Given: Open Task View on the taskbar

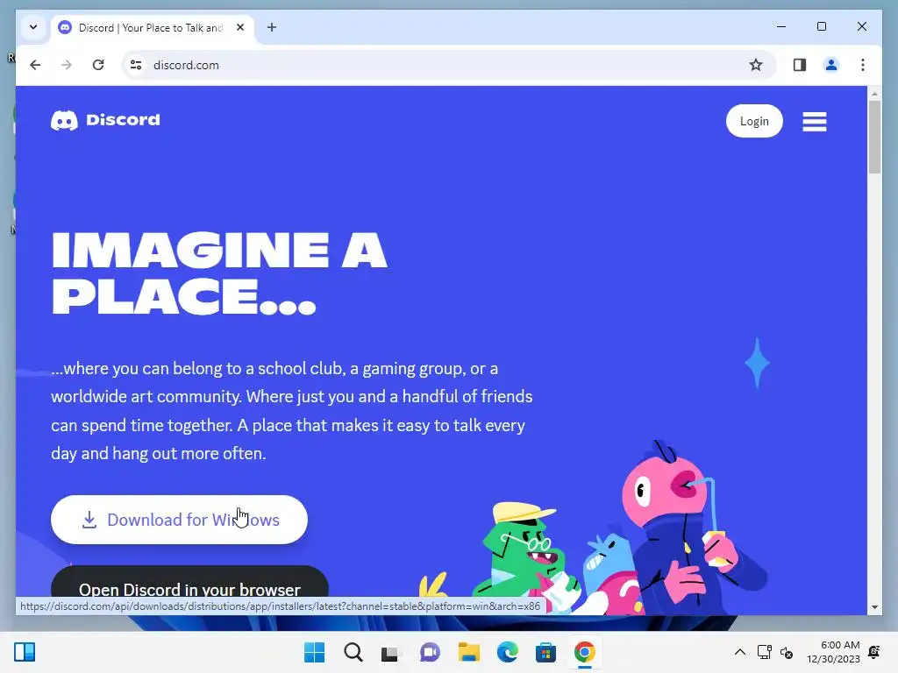Looking at the screenshot, I should coord(391,652).
